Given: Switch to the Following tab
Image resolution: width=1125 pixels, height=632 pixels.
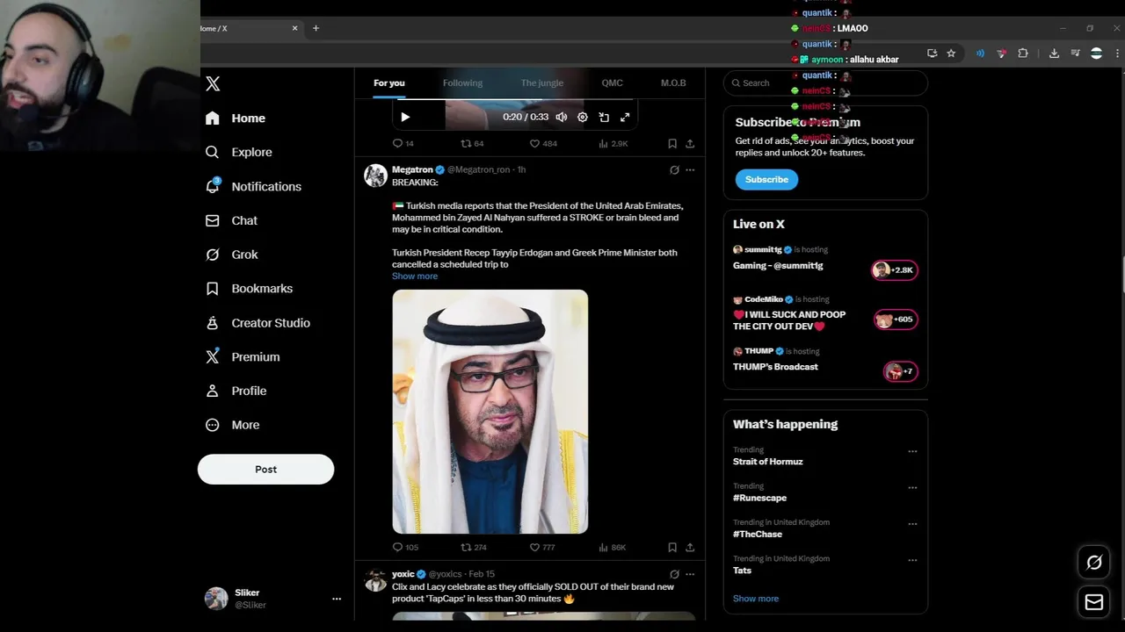Looking at the screenshot, I should [x=462, y=83].
